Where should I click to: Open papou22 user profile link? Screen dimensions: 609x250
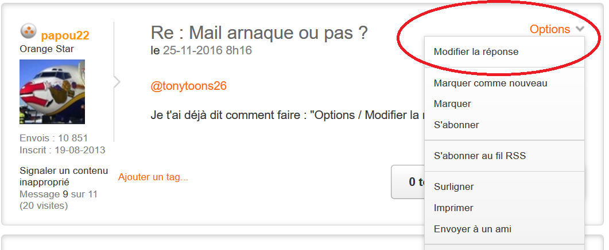(x=65, y=35)
